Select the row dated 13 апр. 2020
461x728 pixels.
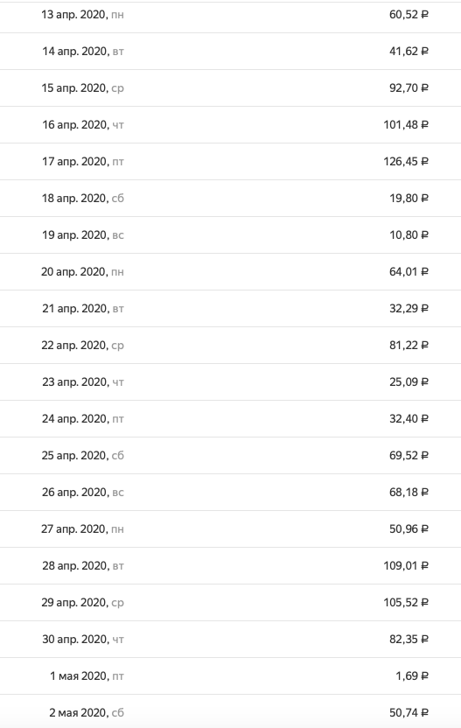[230, 14]
